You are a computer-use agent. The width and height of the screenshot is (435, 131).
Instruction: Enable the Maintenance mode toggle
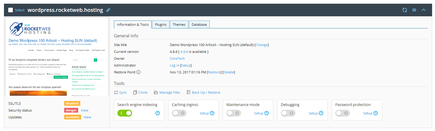click(233, 113)
